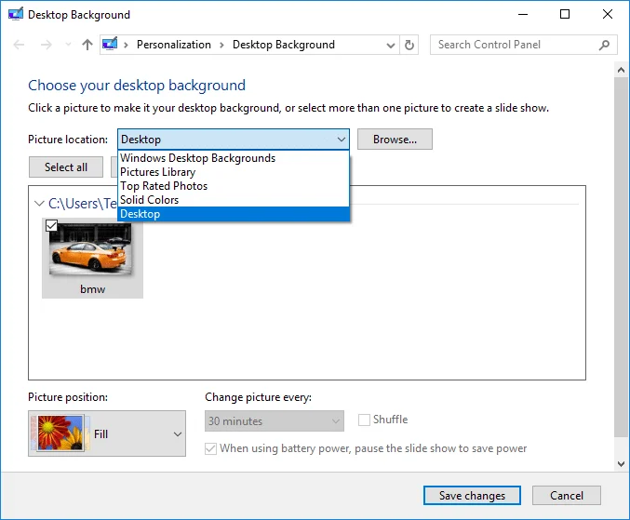Toggle the pause slide show on battery checkbox
Image resolution: width=630 pixels, height=520 pixels.
(x=210, y=448)
